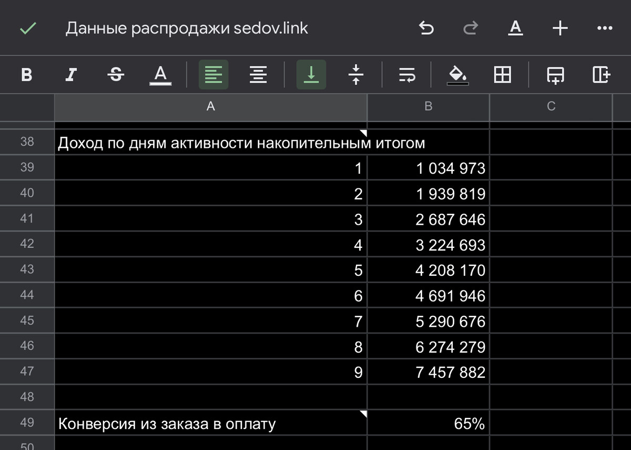Image resolution: width=631 pixels, height=450 pixels.
Task: Toggle italic formatting
Action: (x=71, y=74)
